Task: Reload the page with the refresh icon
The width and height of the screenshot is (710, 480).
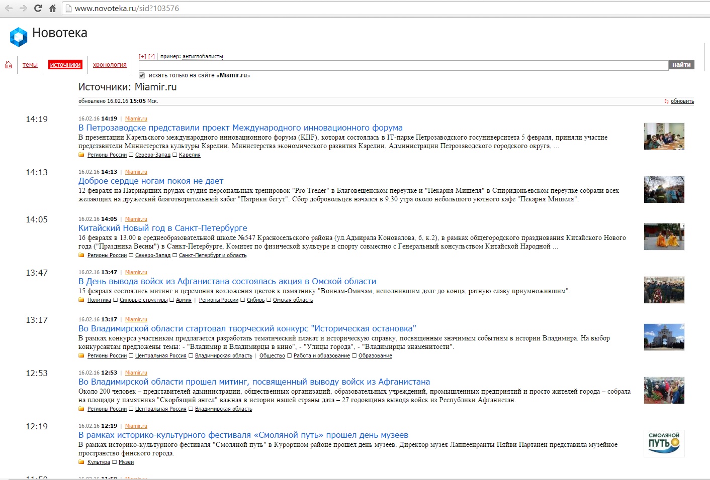Action: point(38,8)
